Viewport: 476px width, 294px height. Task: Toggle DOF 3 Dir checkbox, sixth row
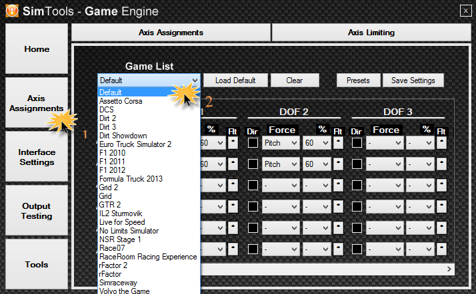click(x=357, y=249)
